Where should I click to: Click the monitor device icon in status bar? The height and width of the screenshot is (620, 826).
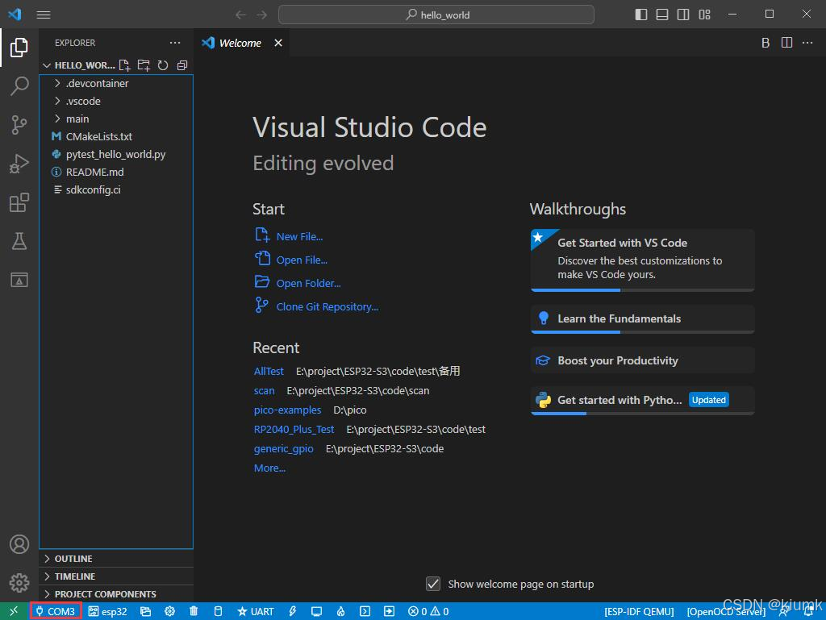(x=316, y=611)
